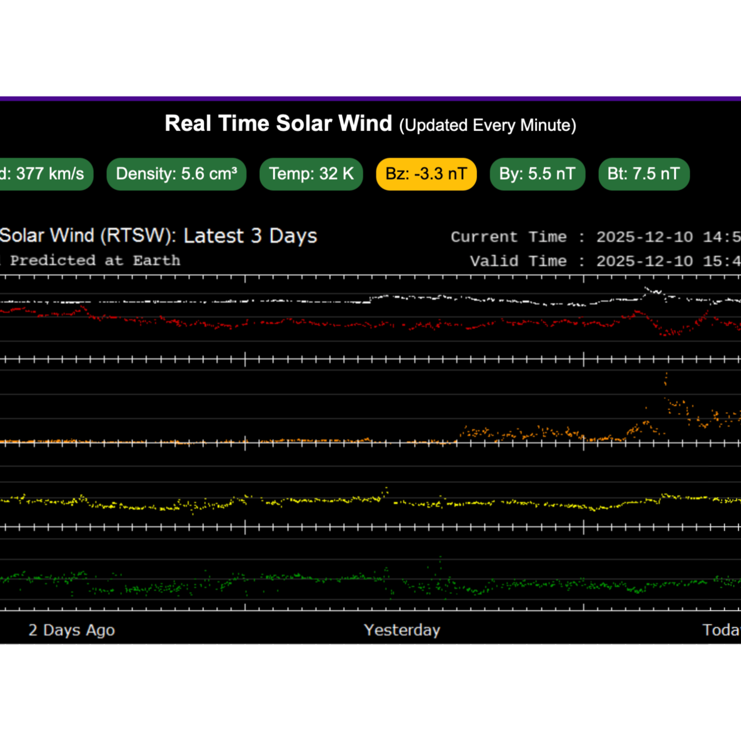Click the purple bar above the title
741x741 pixels.
pyautogui.click(x=370, y=97)
